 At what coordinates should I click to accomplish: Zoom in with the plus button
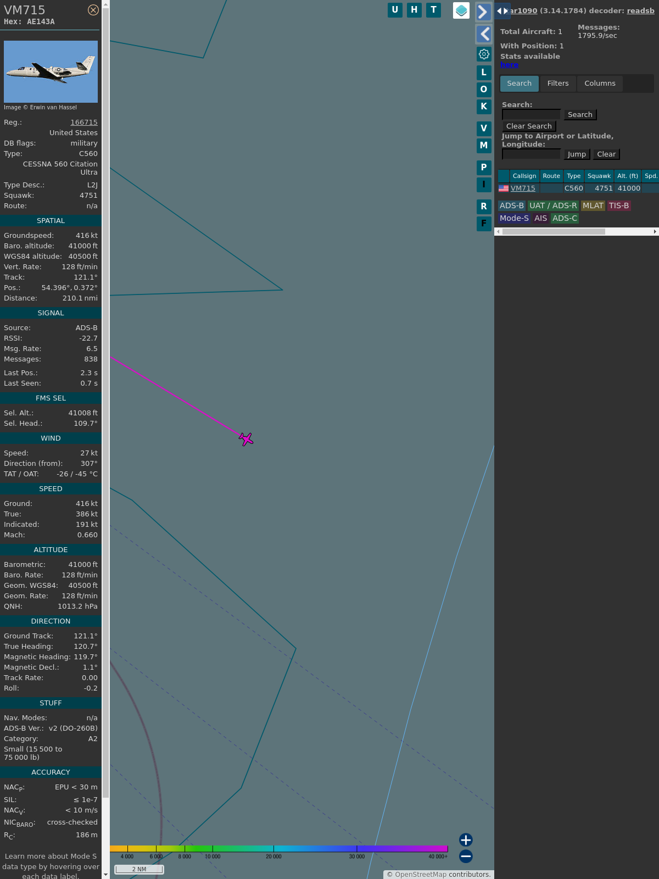click(466, 839)
